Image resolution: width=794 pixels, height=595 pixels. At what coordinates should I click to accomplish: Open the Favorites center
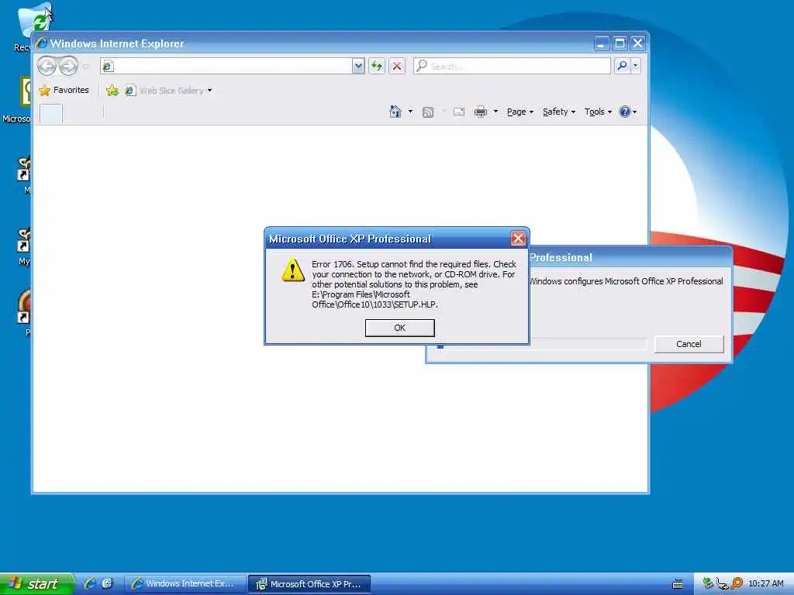pos(64,90)
